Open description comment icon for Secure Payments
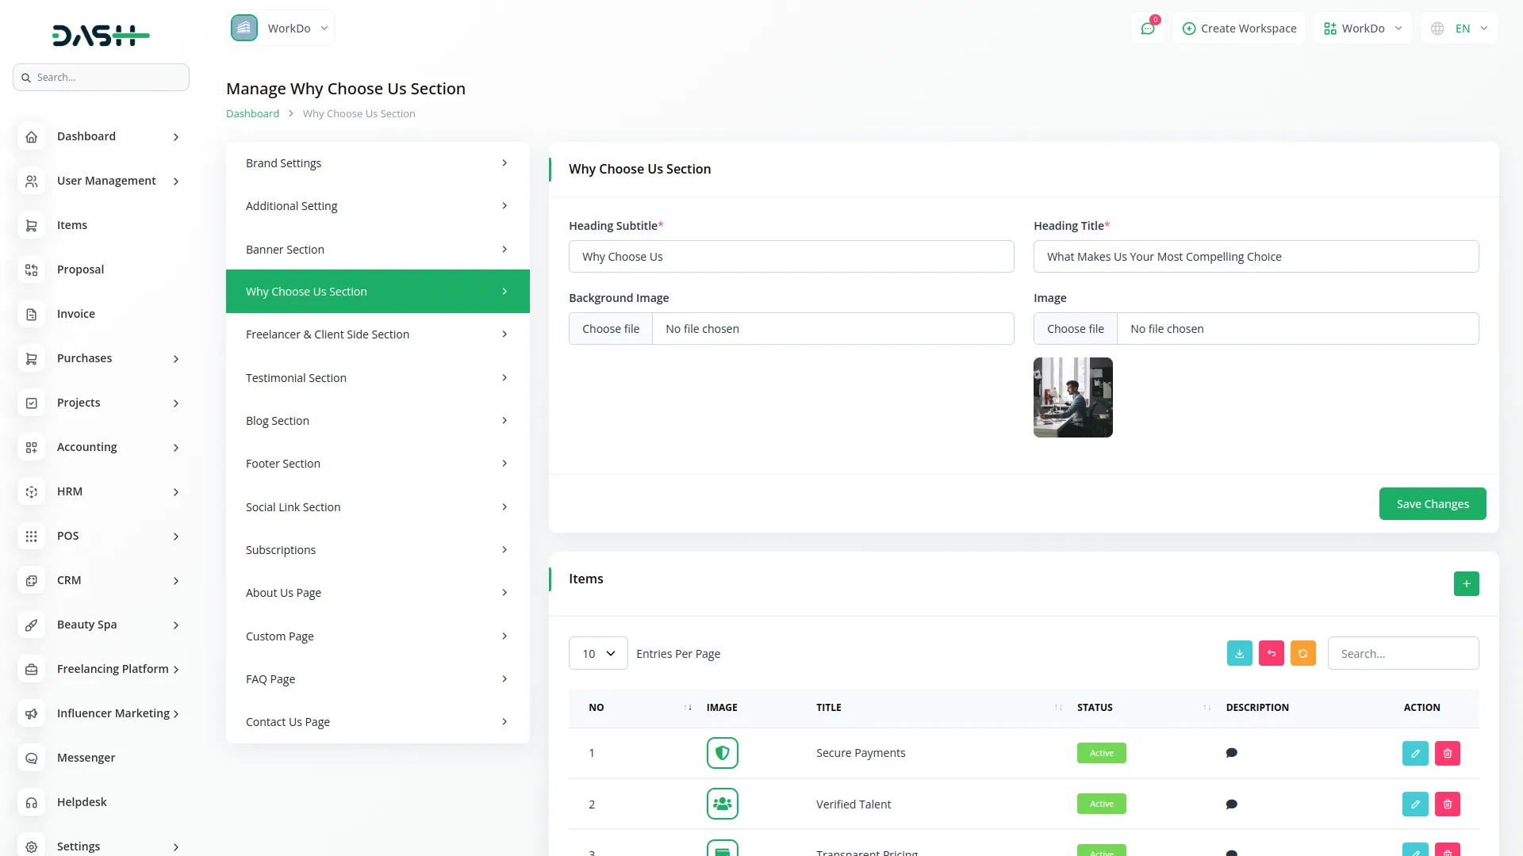 1231,753
